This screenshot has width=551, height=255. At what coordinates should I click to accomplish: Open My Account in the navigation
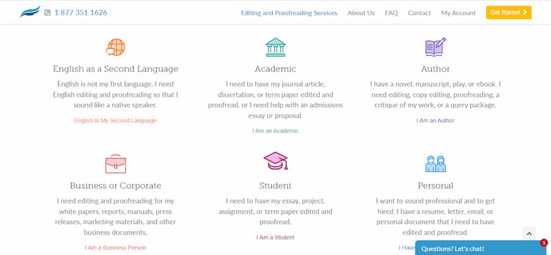[x=458, y=13]
